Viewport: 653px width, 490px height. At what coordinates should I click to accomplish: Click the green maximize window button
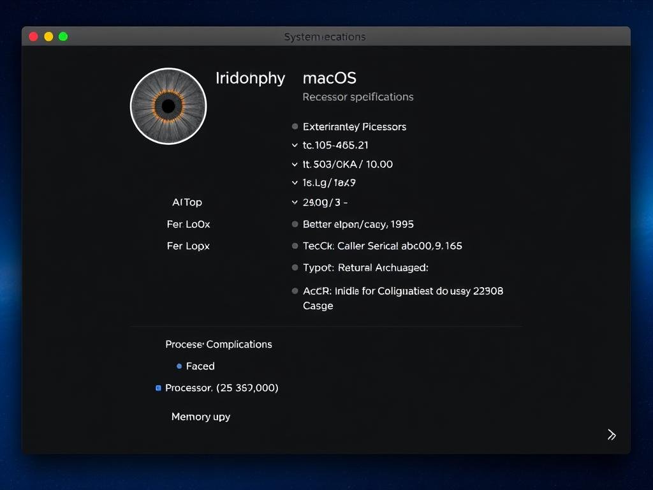(63, 37)
